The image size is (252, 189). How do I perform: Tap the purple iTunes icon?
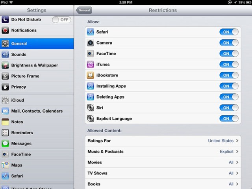click(x=90, y=65)
